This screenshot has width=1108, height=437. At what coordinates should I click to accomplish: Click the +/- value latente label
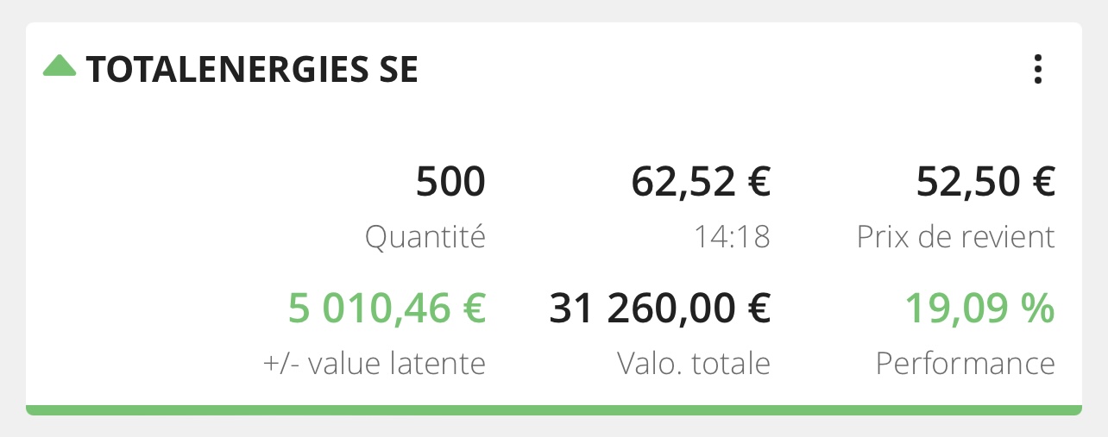(x=375, y=364)
